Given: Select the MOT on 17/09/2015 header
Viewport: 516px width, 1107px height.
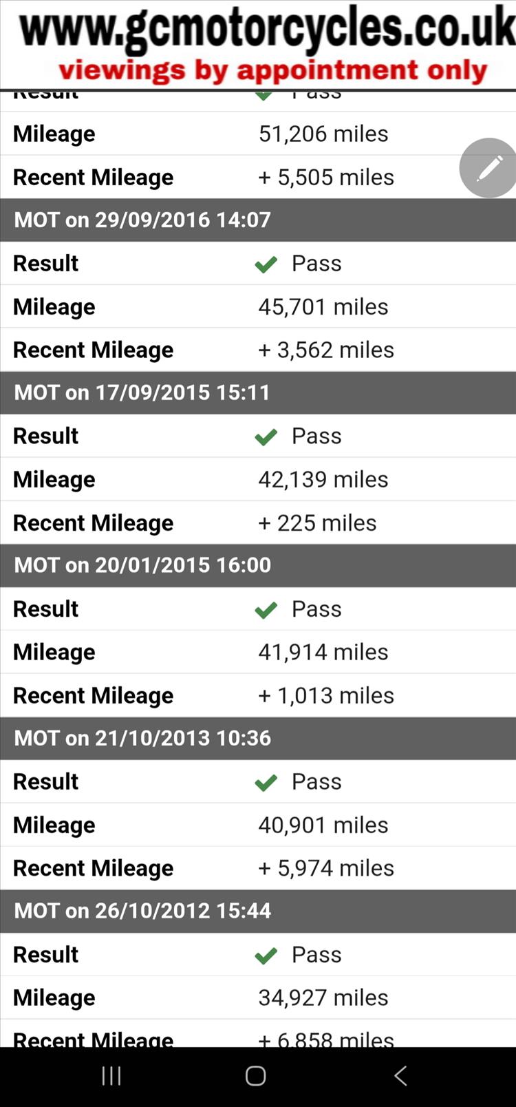Looking at the screenshot, I should (142, 393).
